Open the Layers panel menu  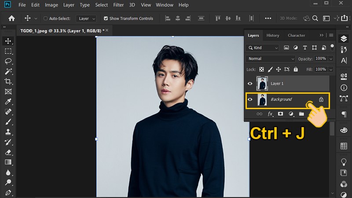[x=331, y=35]
